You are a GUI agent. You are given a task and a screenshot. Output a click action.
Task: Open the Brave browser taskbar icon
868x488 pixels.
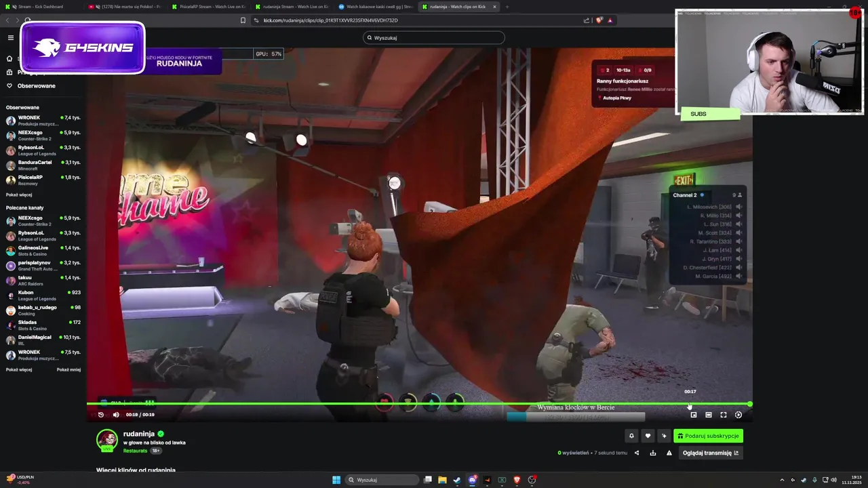coord(517,480)
